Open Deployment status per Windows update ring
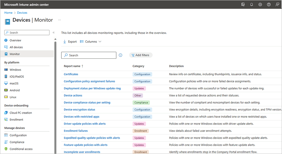 tap(92, 88)
